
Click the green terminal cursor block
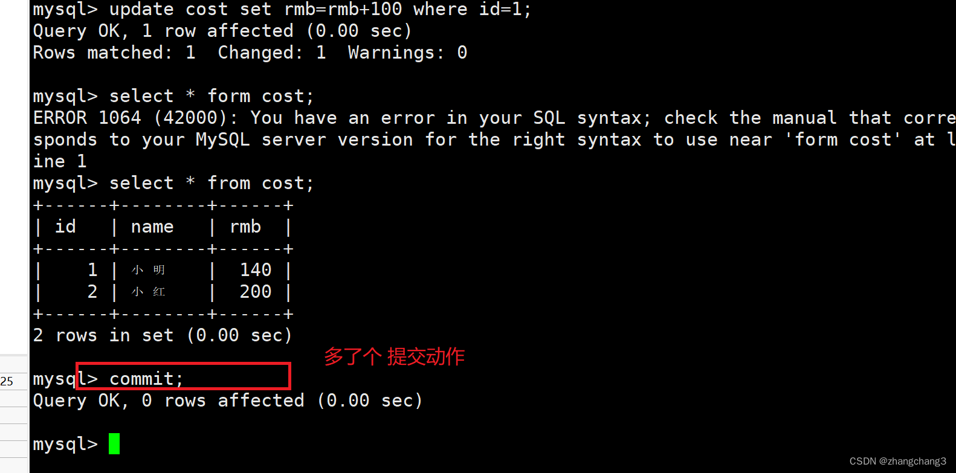[x=114, y=443]
